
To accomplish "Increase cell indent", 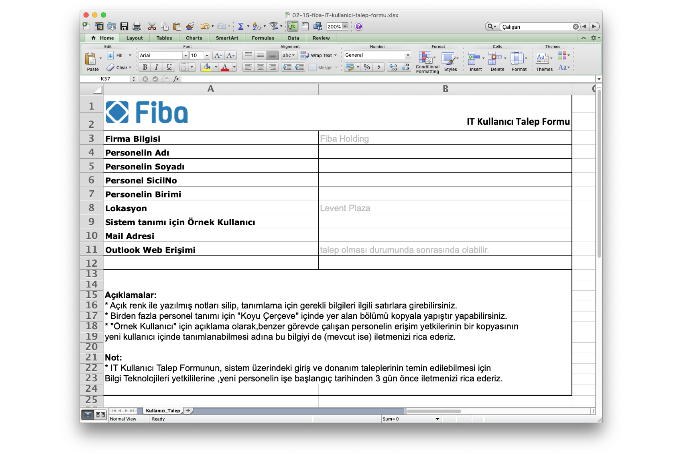I will pyautogui.click(x=300, y=67).
